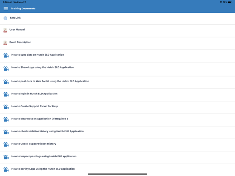Image resolution: width=235 pixels, height=176 pixels.
Task: Tap video icon for sync data tutorial
Action: point(6,55)
